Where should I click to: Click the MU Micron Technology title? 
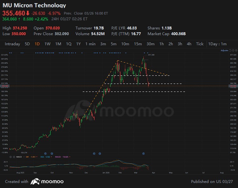34,5
